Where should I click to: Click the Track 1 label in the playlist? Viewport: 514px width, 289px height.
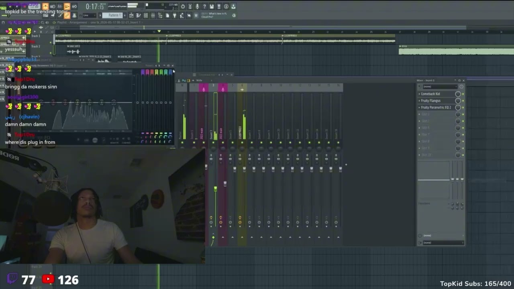[36, 36]
